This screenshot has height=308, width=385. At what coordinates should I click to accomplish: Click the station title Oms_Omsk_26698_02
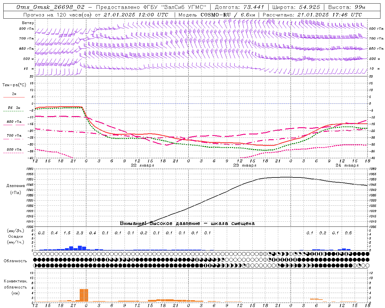coord(50,7)
